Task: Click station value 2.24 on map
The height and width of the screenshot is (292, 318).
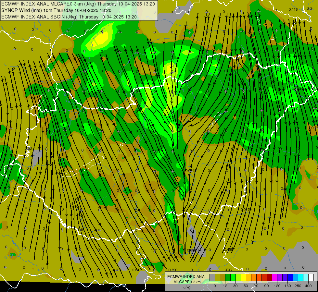Action: 136,270
